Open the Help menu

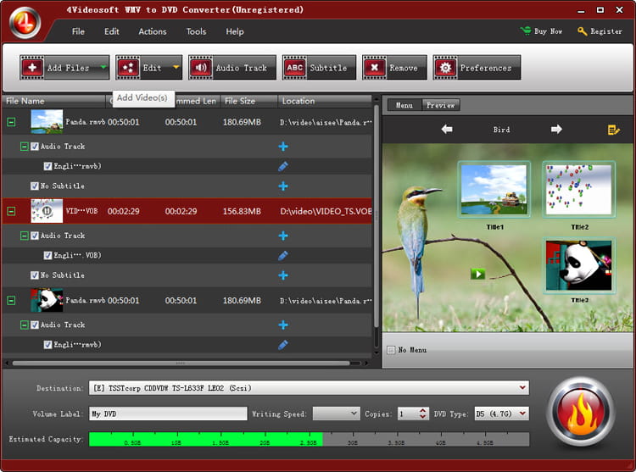coord(235,31)
